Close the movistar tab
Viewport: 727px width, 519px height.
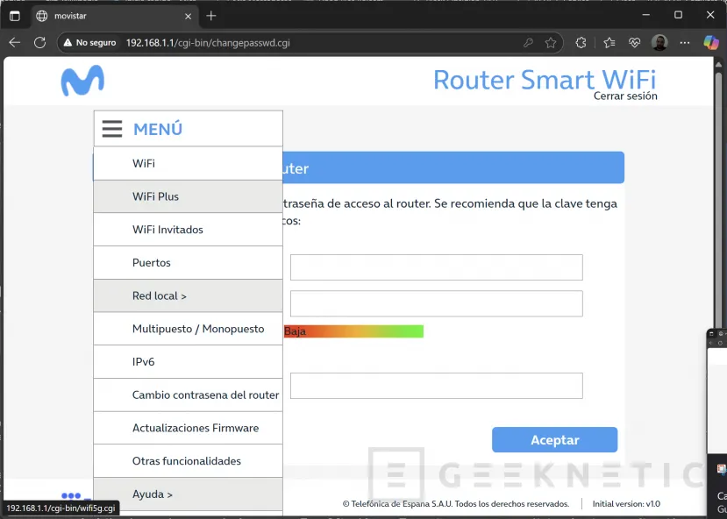[x=188, y=16]
